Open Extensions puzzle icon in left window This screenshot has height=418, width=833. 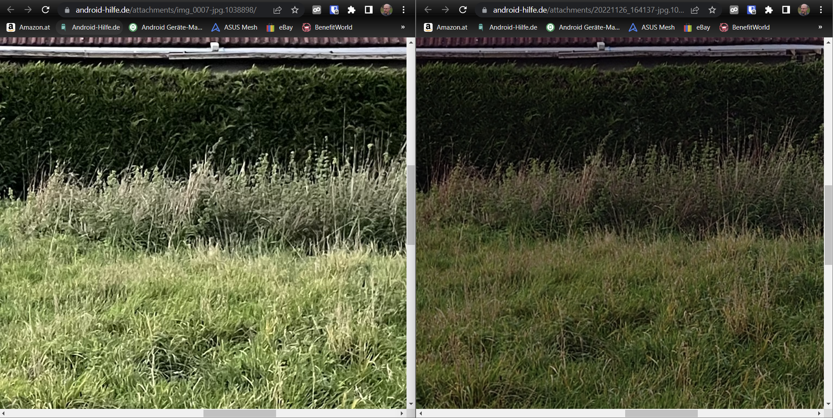pos(351,10)
